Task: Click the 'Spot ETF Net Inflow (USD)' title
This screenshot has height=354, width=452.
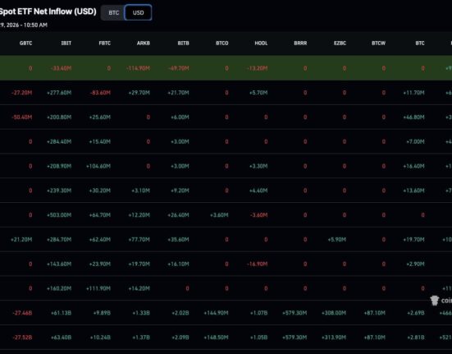Action: pyautogui.click(x=48, y=11)
